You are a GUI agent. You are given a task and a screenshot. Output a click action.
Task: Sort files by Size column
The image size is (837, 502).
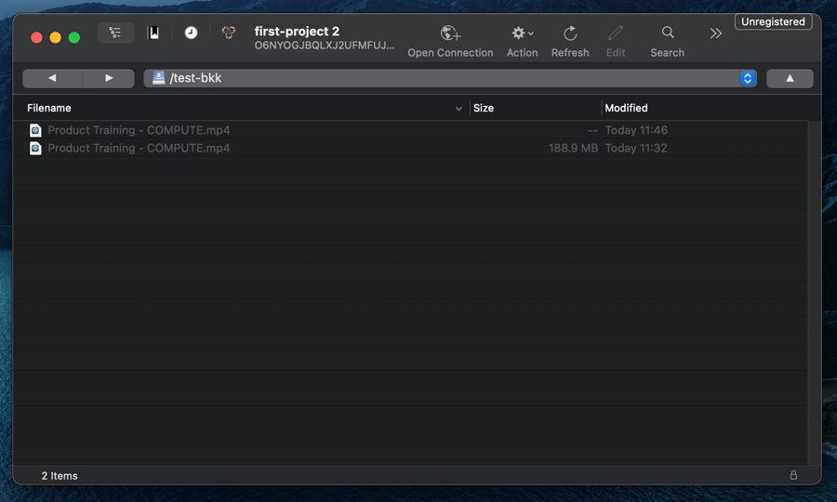tap(484, 108)
